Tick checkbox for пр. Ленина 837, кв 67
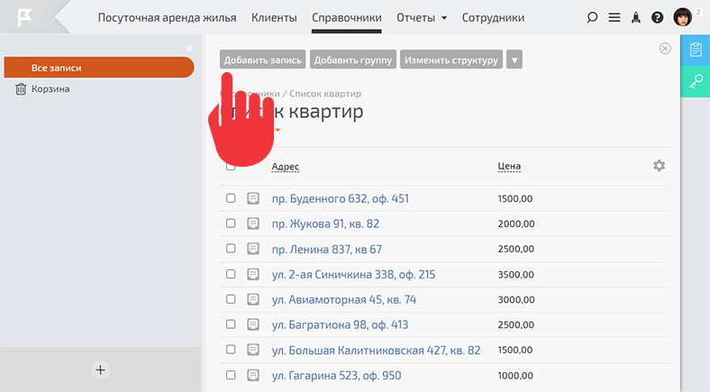 (x=231, y=249)
